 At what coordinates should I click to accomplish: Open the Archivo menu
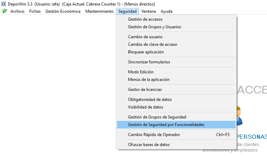coord(17,11)
